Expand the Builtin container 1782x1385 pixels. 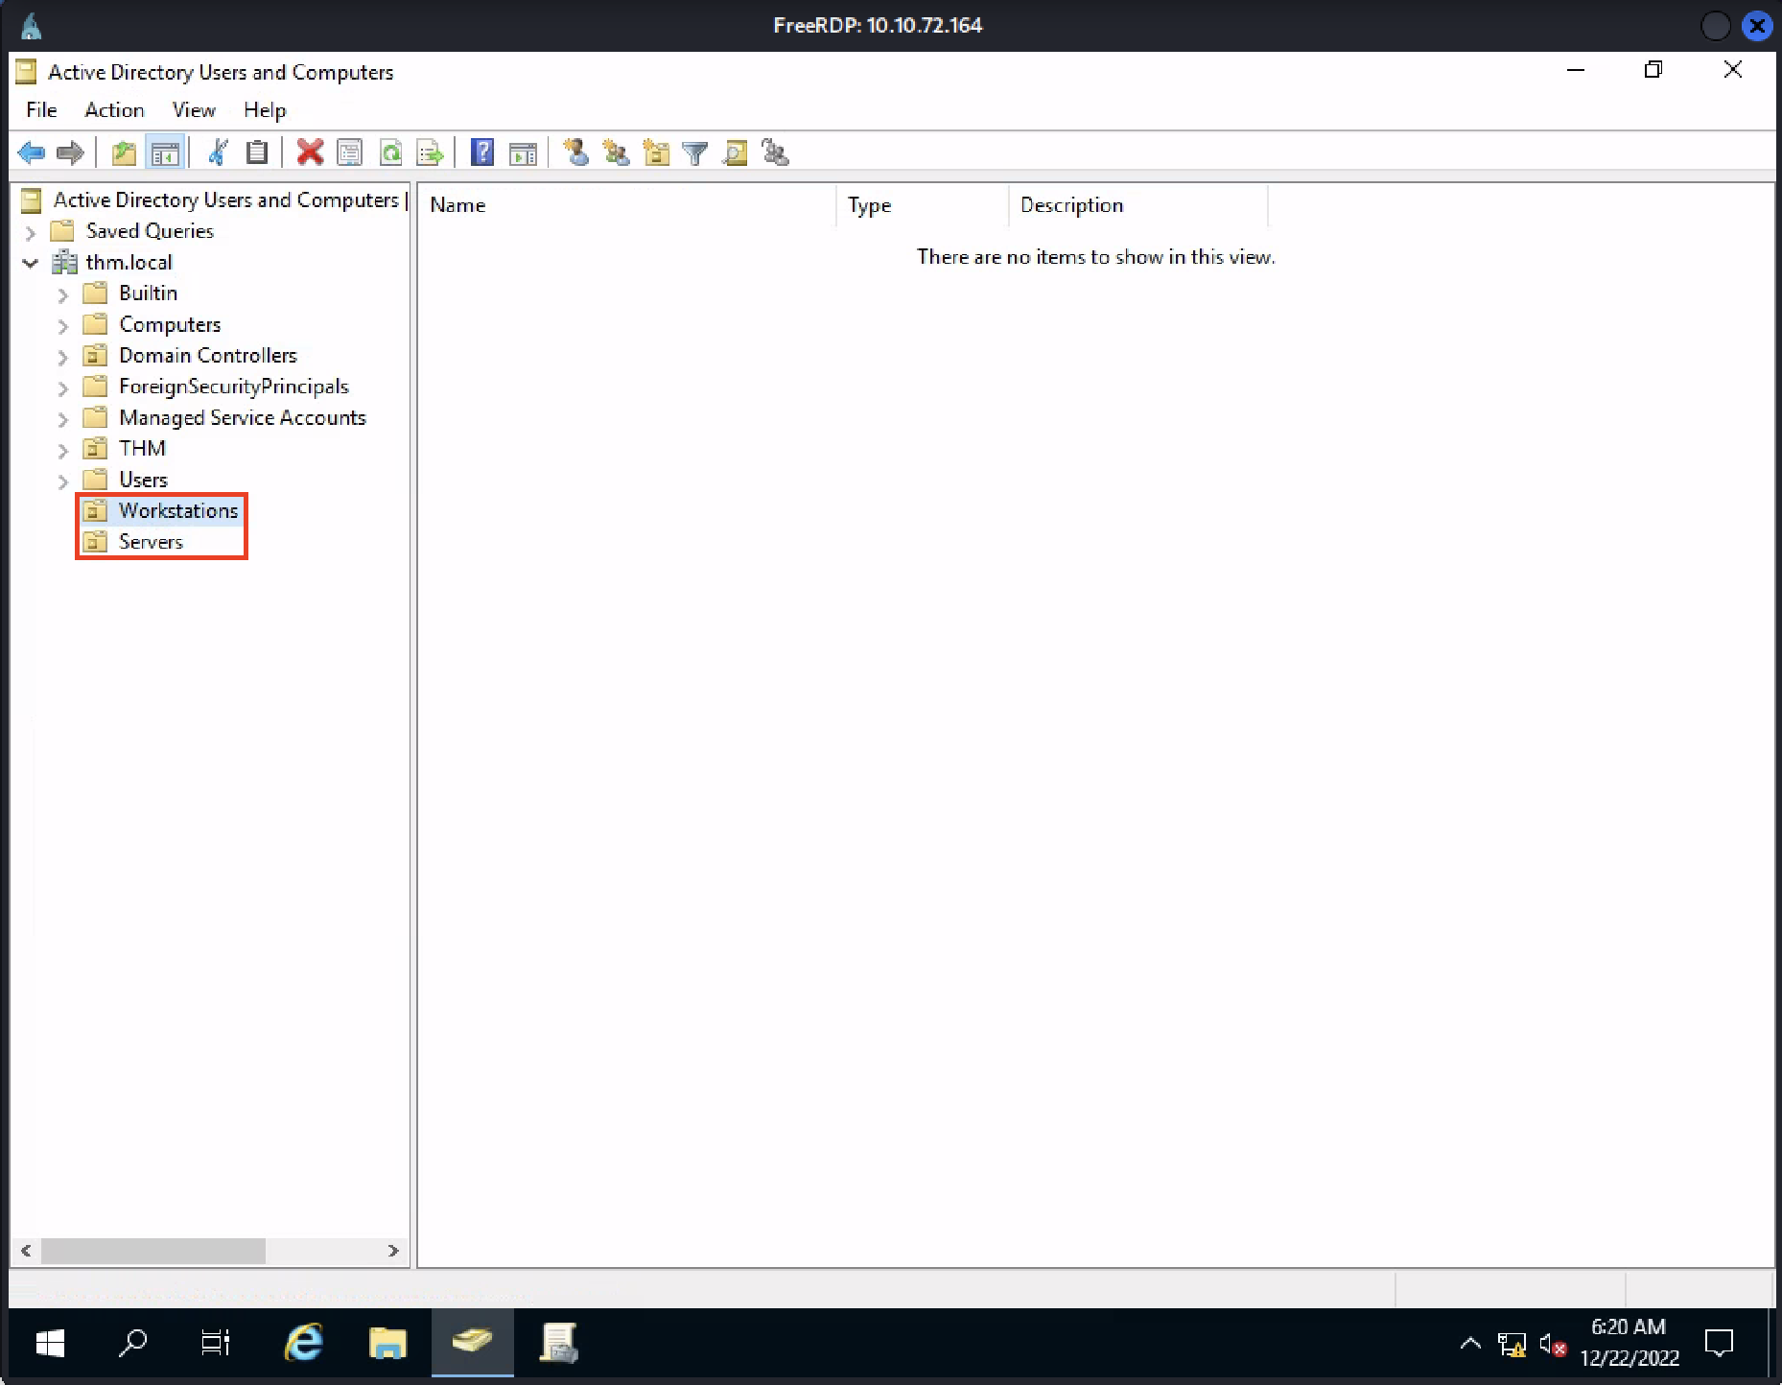[x=63, y=294]
